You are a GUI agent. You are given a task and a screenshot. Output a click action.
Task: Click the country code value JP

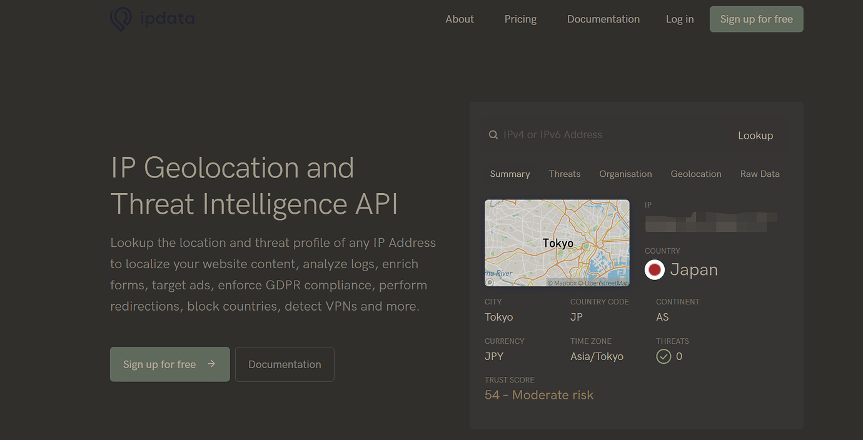577,317
